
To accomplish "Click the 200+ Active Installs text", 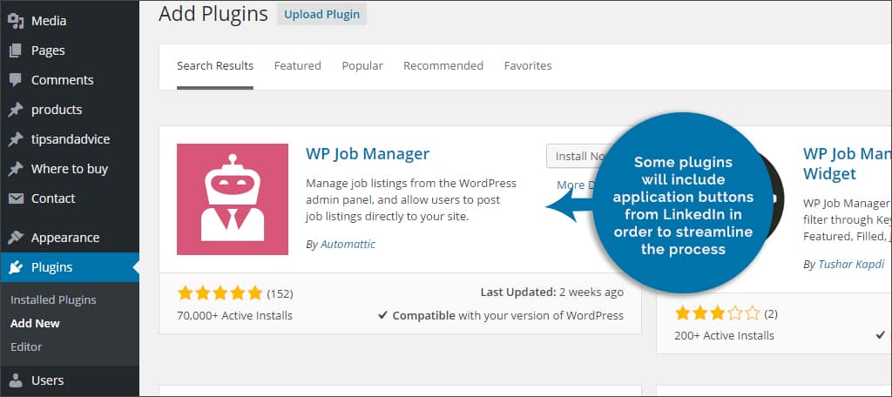I will [724, 335].
